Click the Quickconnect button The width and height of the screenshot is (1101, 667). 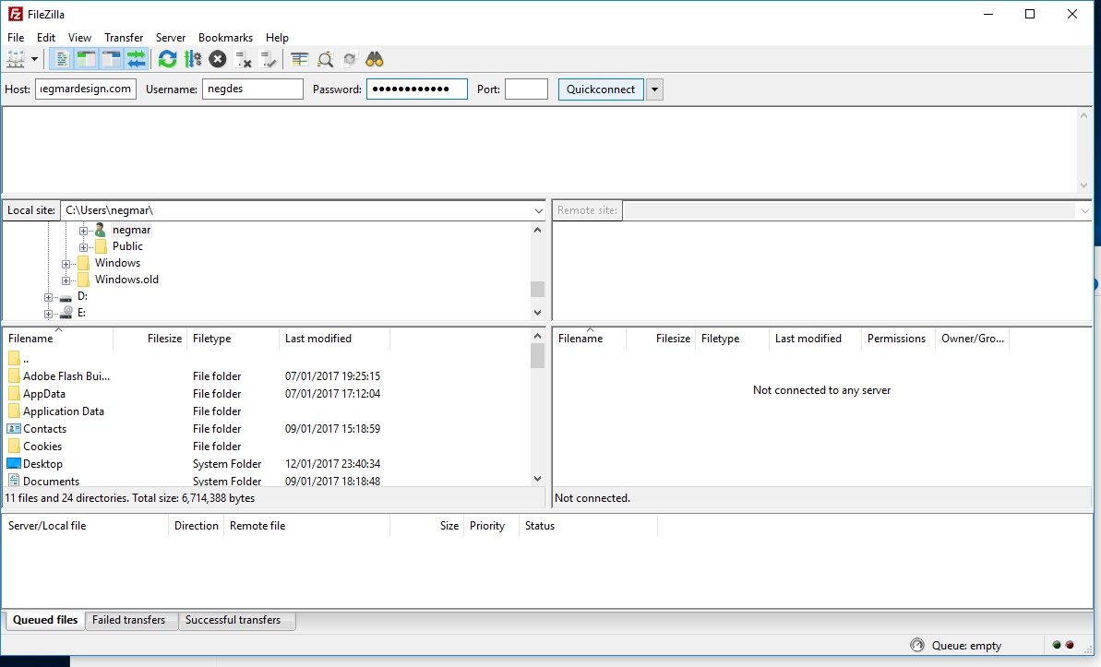pos(601,89)
